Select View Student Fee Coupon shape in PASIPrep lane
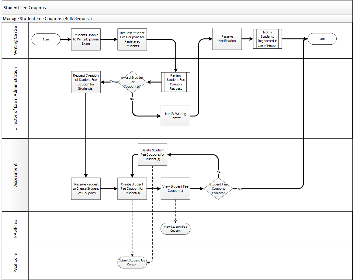The image size is (353, 280). (x=175, y=229)
